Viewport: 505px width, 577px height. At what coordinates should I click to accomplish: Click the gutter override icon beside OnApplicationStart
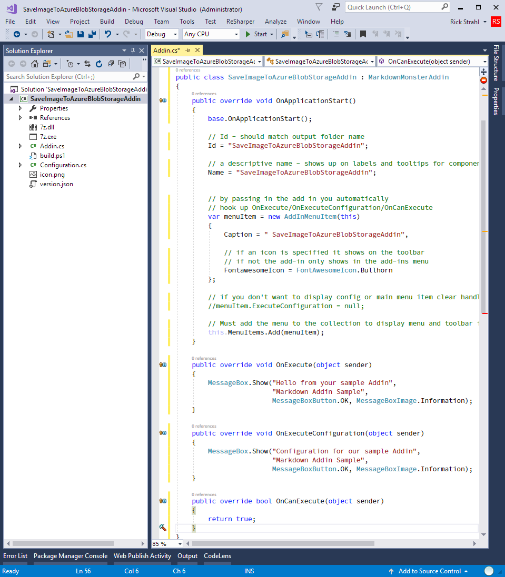click(163, 100)
